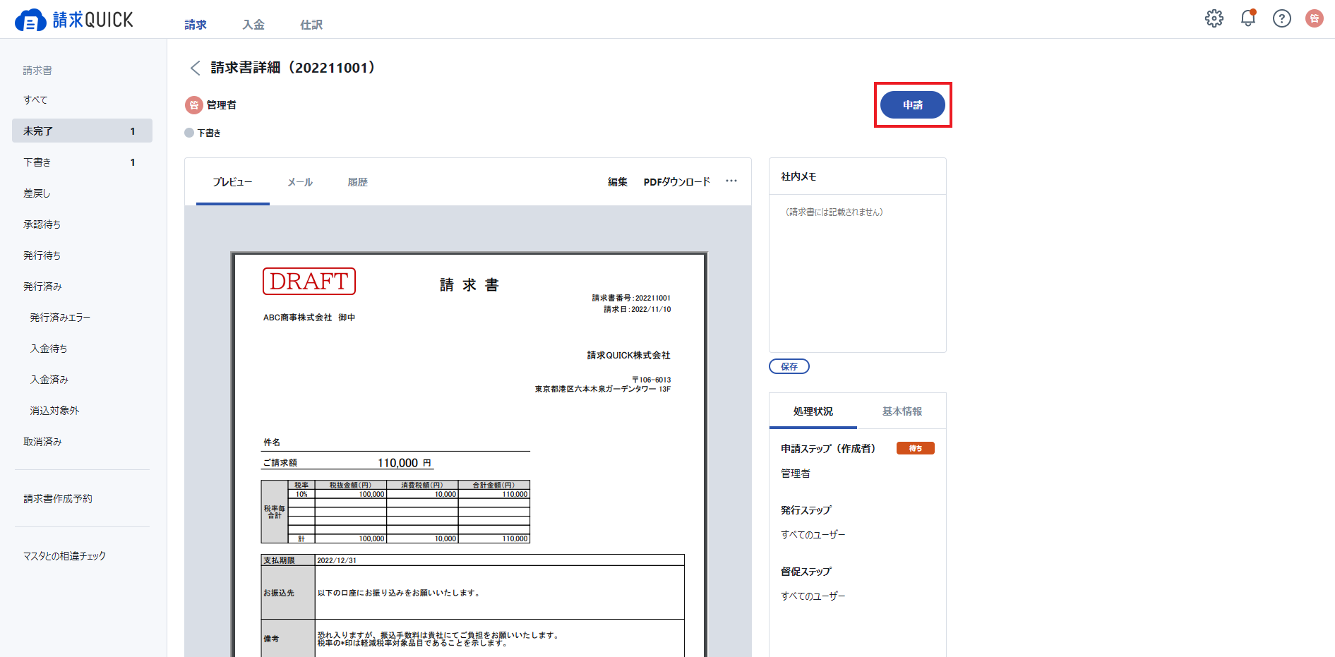Image resolution: width=1335 pixels, height=657 pixels.
Task: Open the 仕訳 top menu
Action: 311,25
